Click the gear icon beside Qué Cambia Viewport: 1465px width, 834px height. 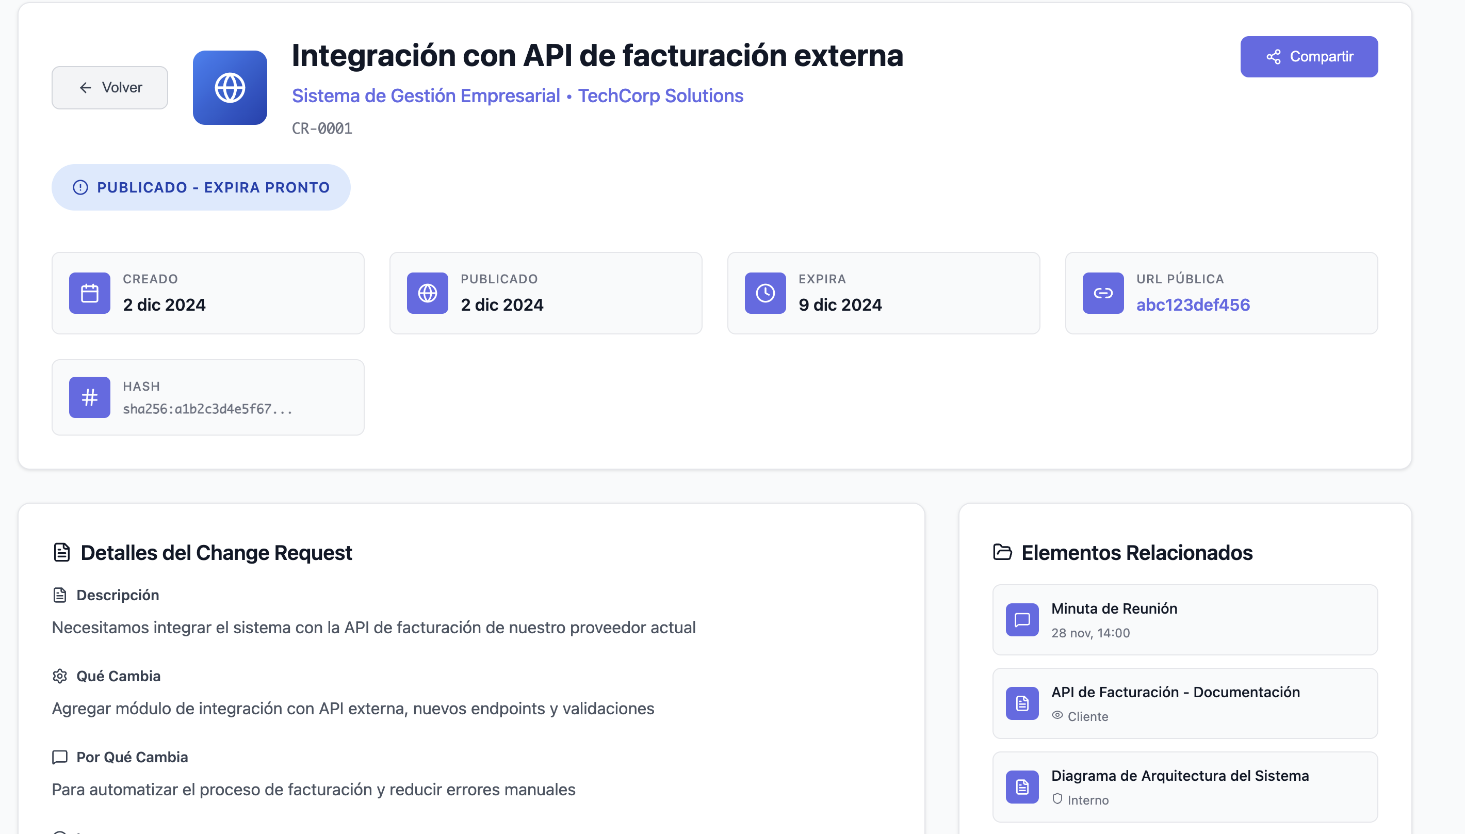pos(59,676)
